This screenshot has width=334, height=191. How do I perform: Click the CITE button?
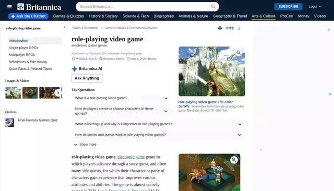(x=230, y=28)
